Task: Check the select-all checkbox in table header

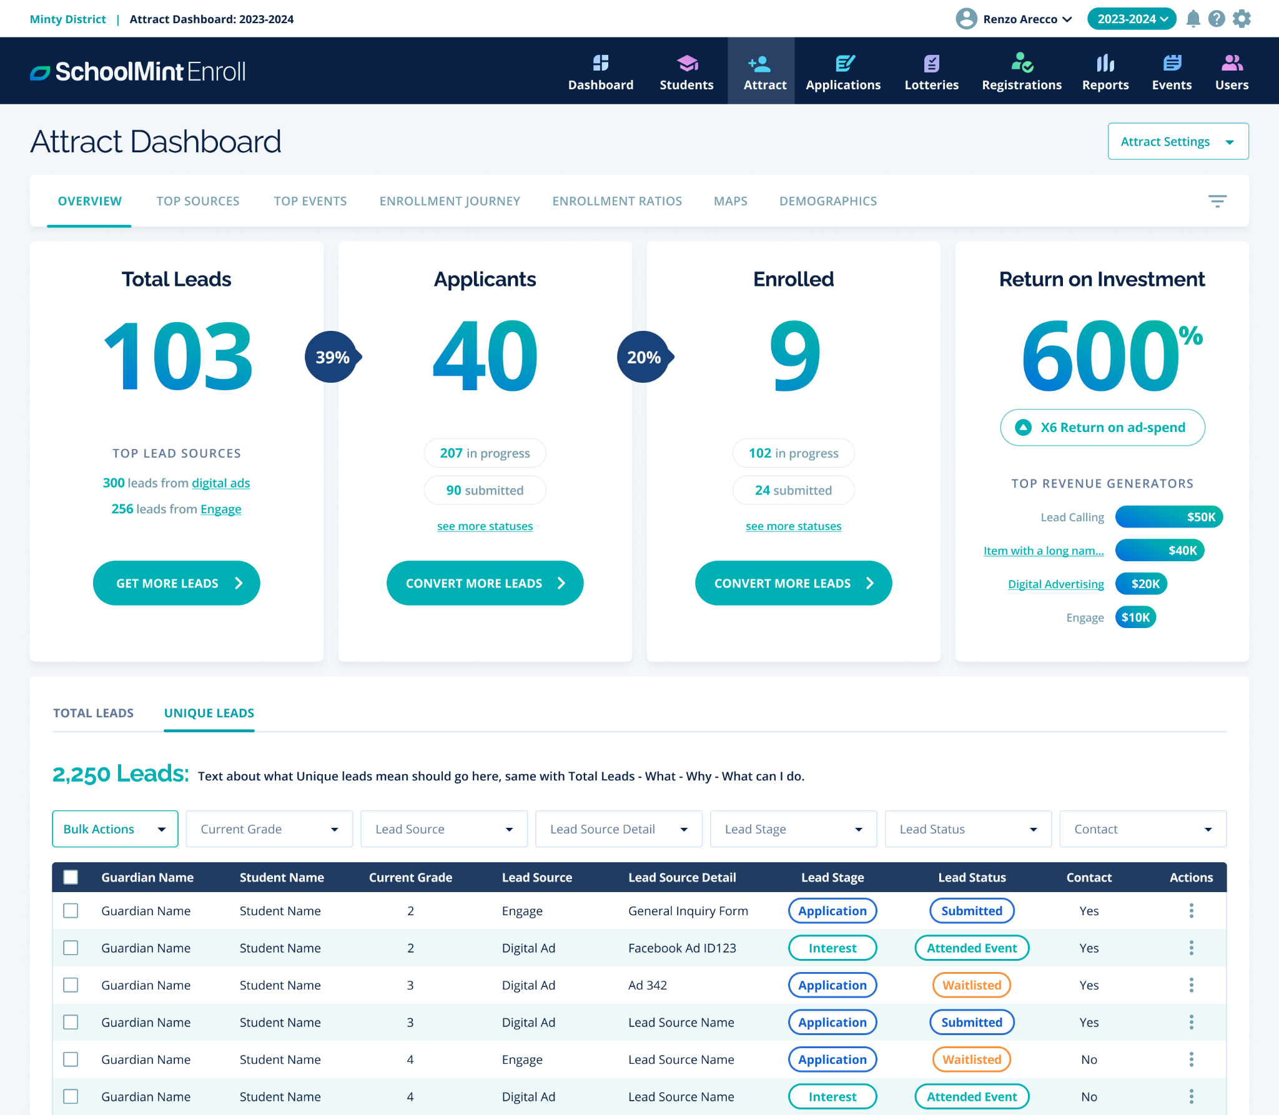Action: pyautogui.click(x=71, y=877)
